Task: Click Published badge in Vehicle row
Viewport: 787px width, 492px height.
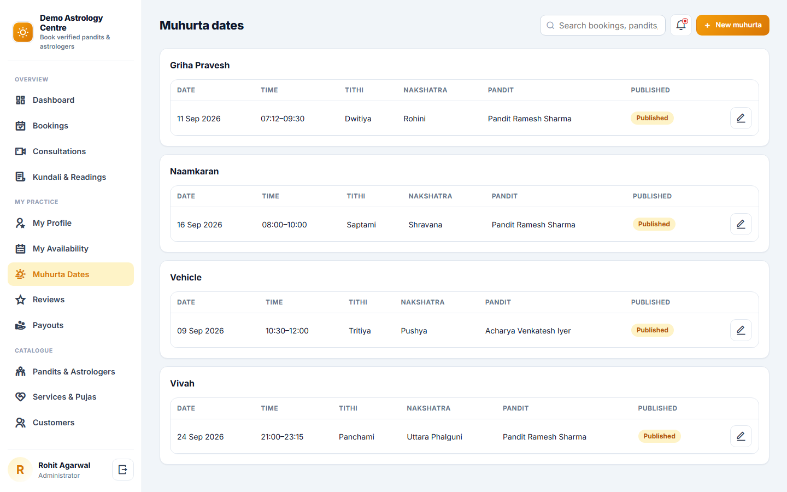Action: pos(652,330)
